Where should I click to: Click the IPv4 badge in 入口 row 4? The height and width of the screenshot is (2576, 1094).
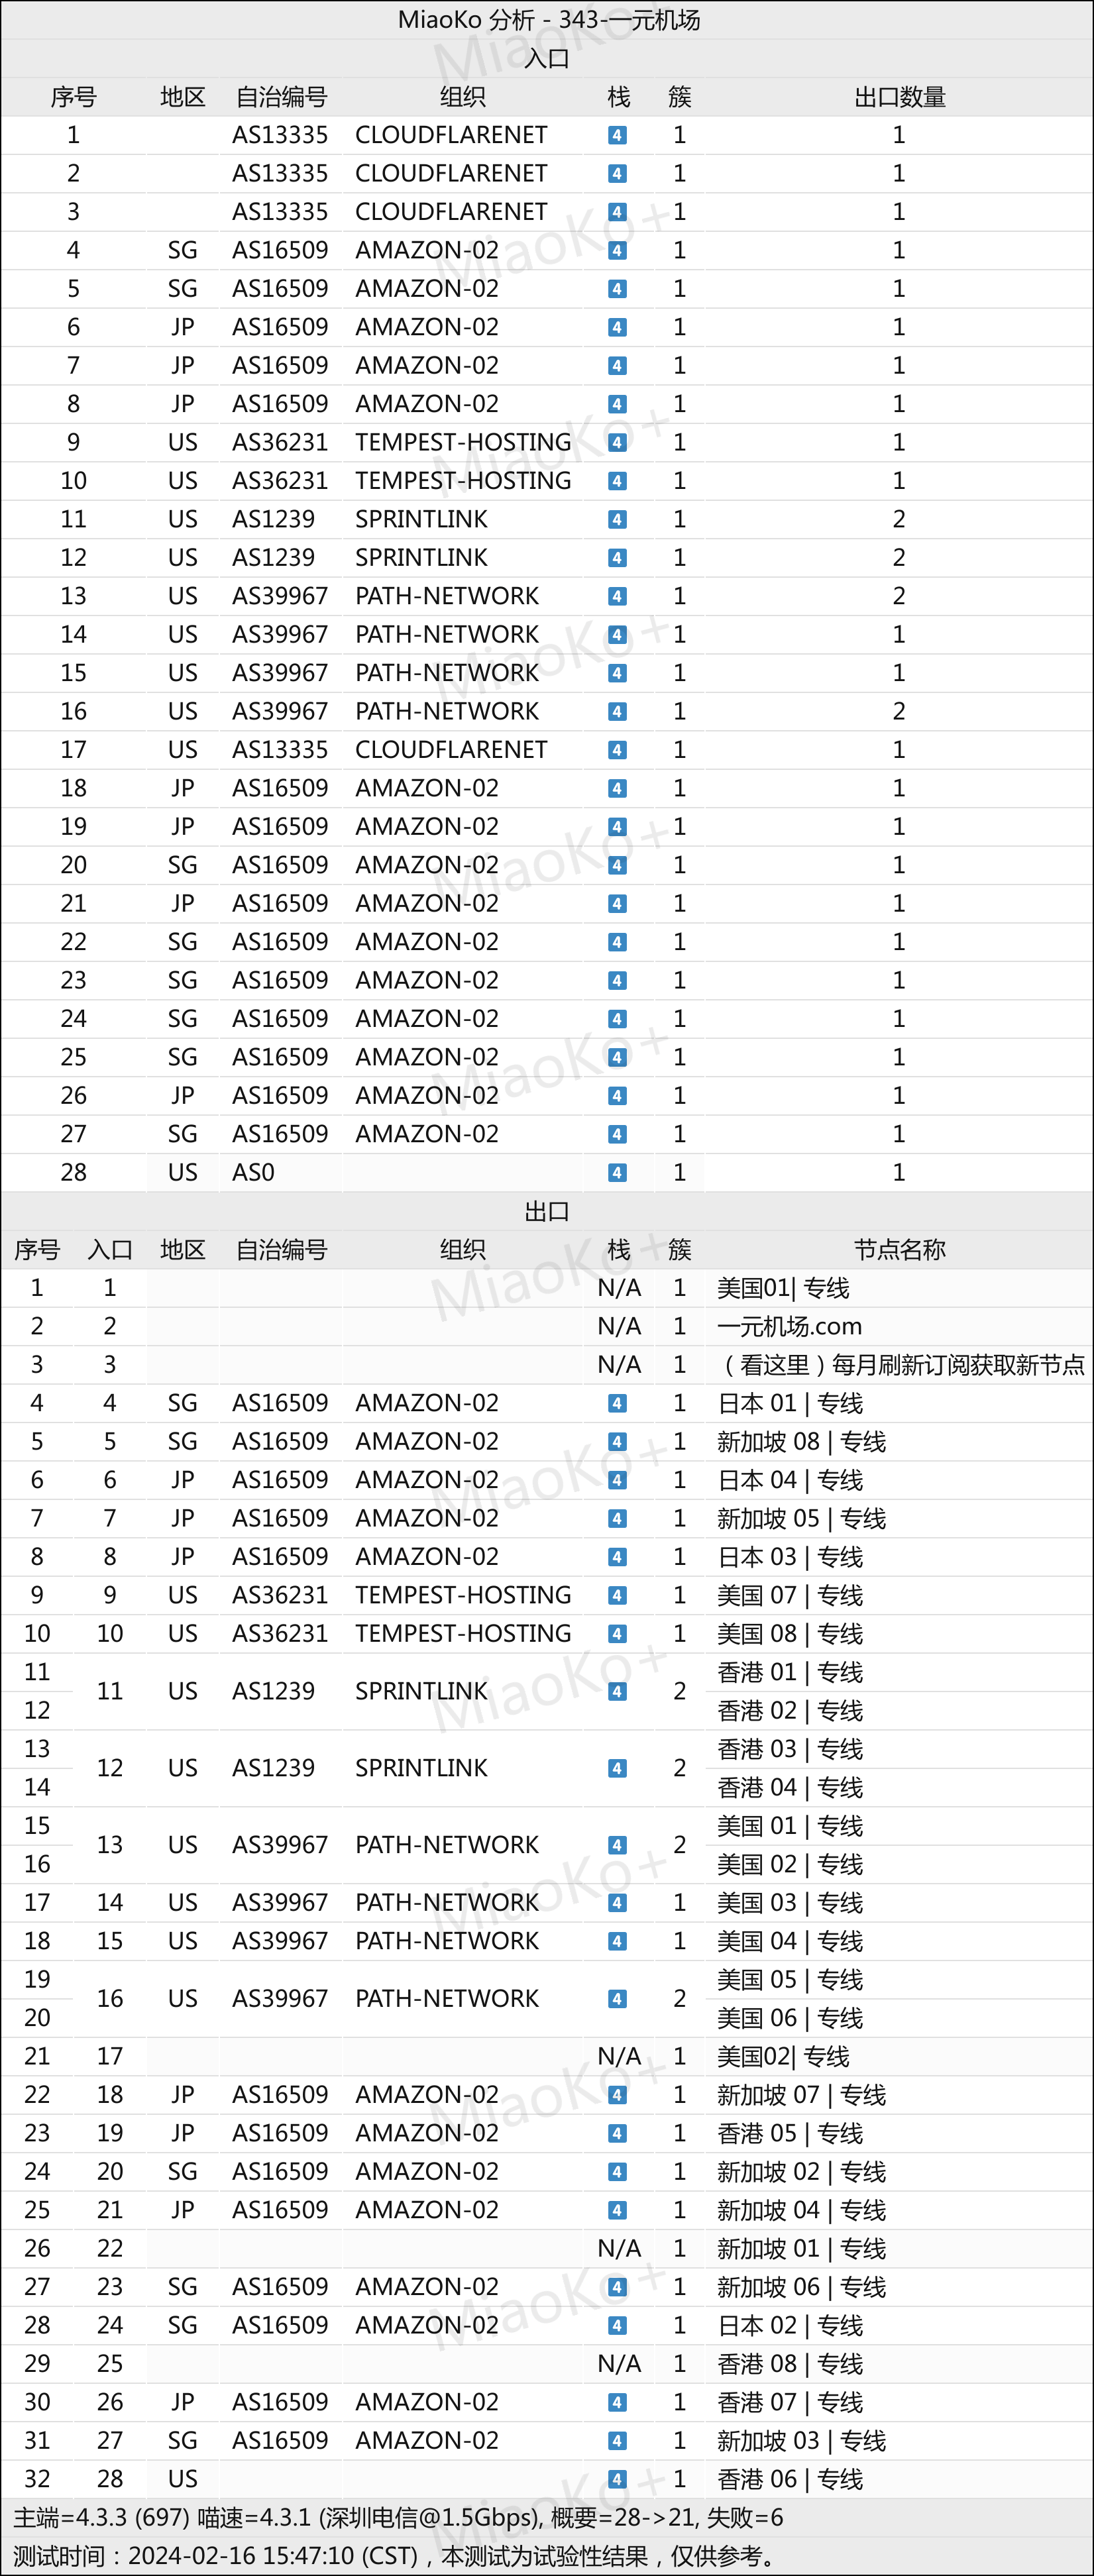tap(618, 250)
